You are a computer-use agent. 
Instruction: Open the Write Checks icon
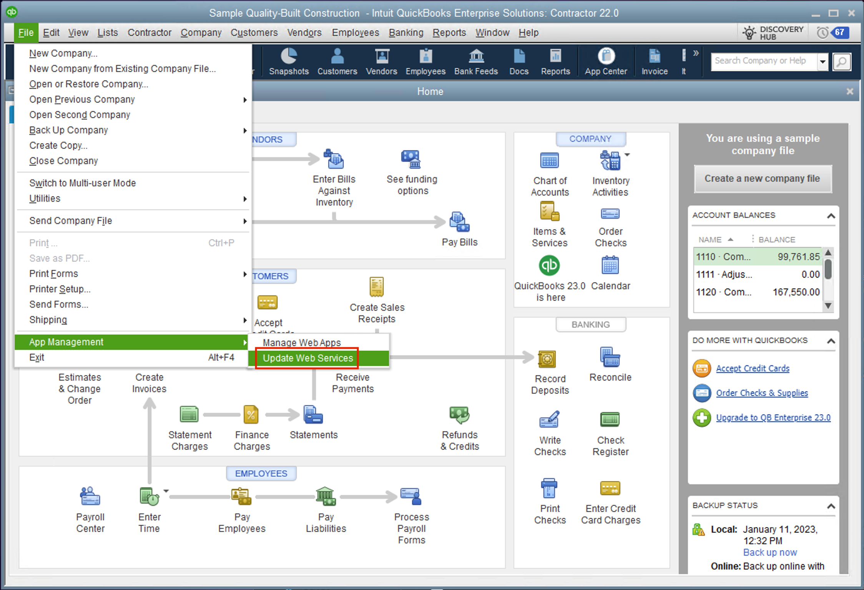coord(550,420)
